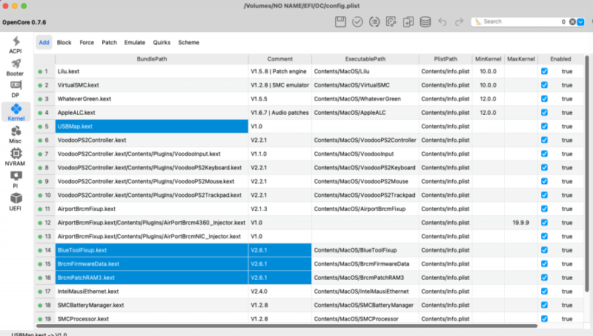Viewport: 593px width, 336px height.
Task: Open the Booter section
Action: 15,69
